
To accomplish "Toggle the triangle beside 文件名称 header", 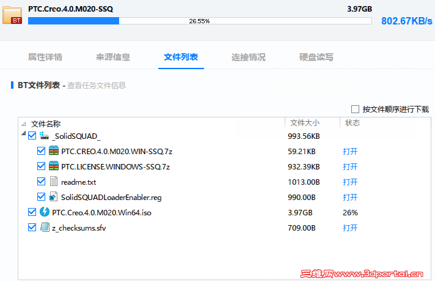I will tap(24, 124).
